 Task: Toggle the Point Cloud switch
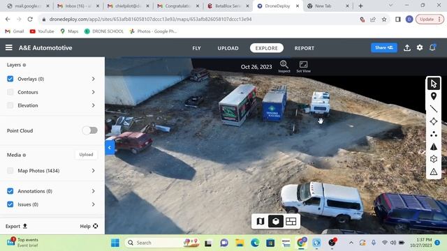point(90,130)
